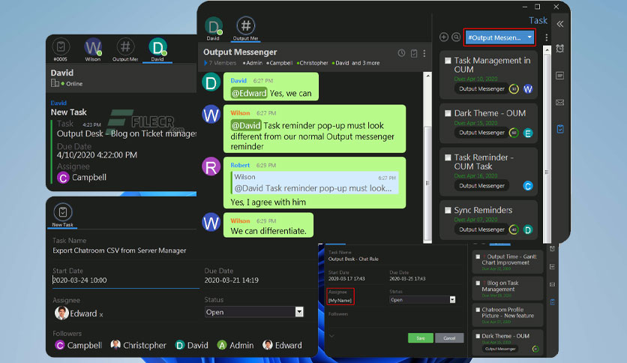Check the 'Dark Theme - OUM' checkbox in top task list

tap(448, 113)
